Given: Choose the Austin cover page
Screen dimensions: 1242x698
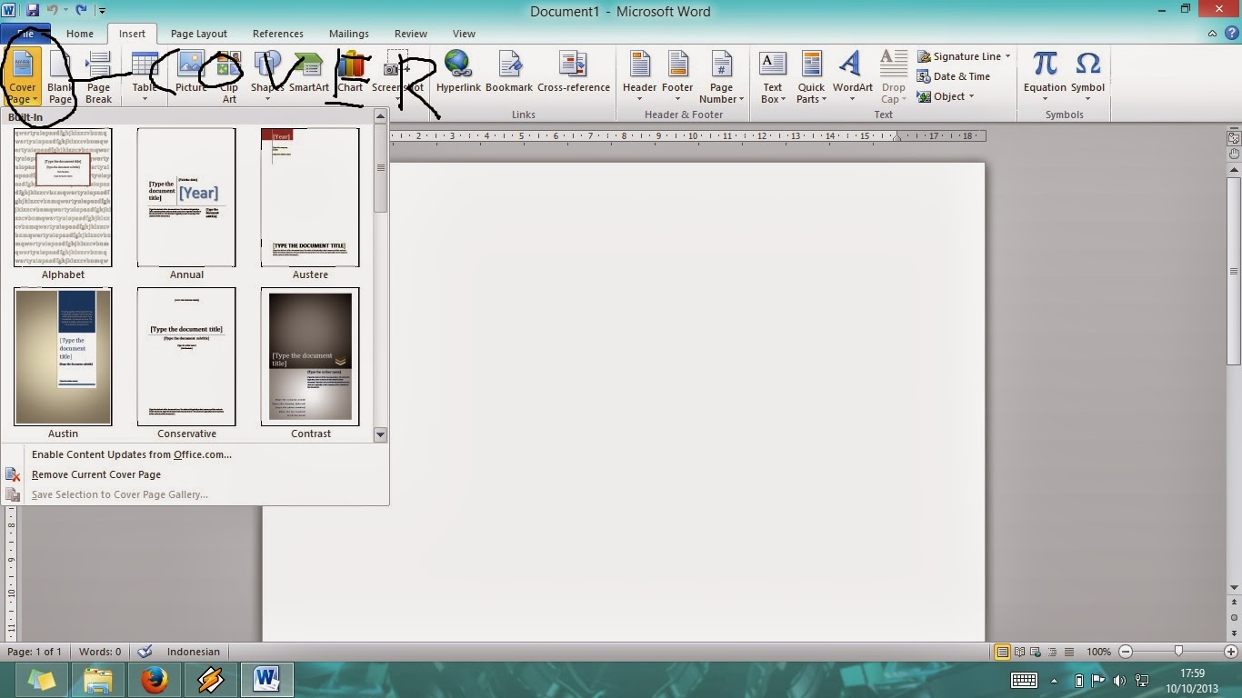Looking at the screenshot, I should coord(63,364).
